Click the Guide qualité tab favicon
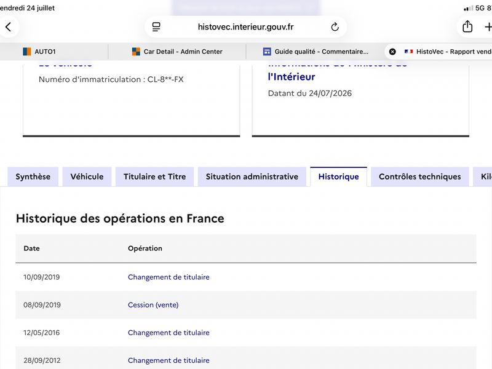492x369 pixels. pos(267,52)
